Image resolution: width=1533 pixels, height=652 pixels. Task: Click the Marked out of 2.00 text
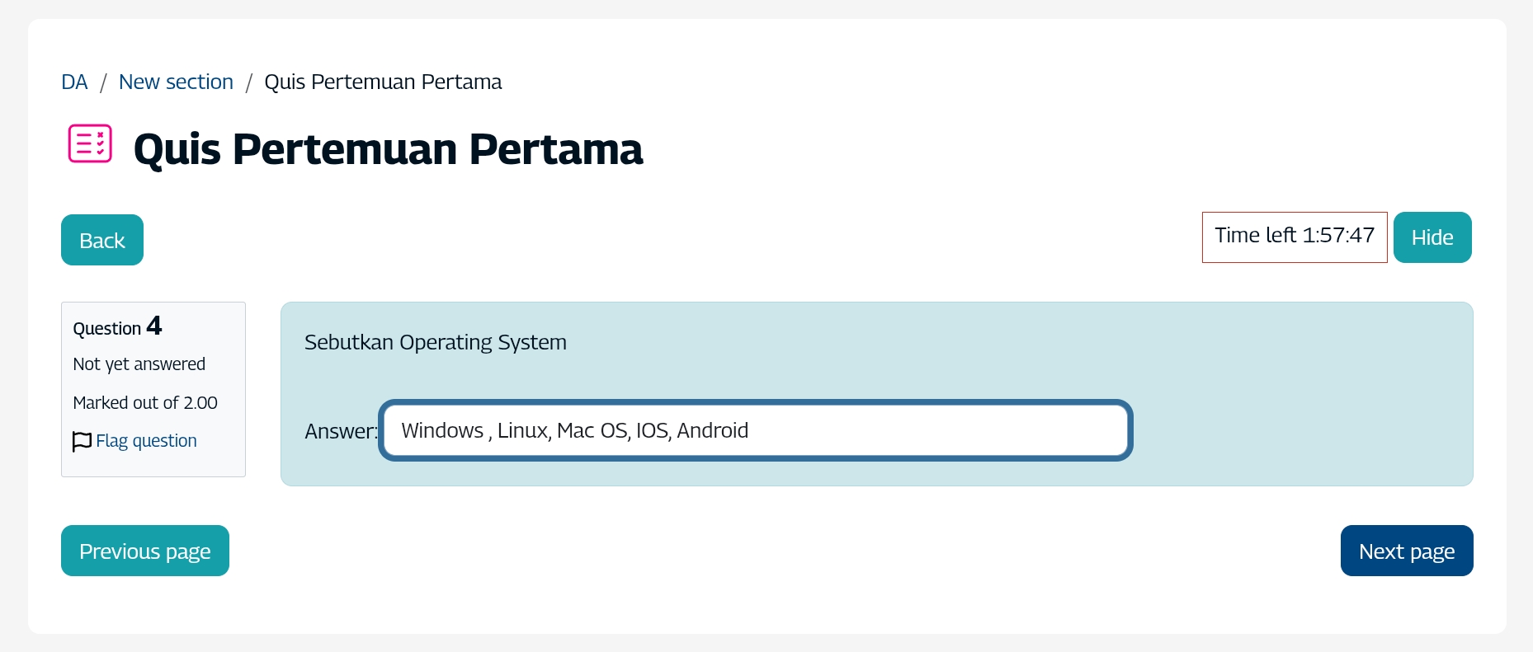pos(145,403)
